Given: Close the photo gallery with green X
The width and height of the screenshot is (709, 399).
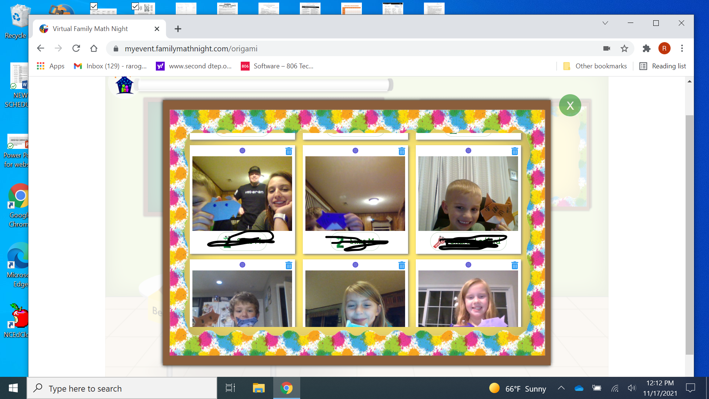Looking at the screenshot, I should pyautogui.click(x=570, y=106).
